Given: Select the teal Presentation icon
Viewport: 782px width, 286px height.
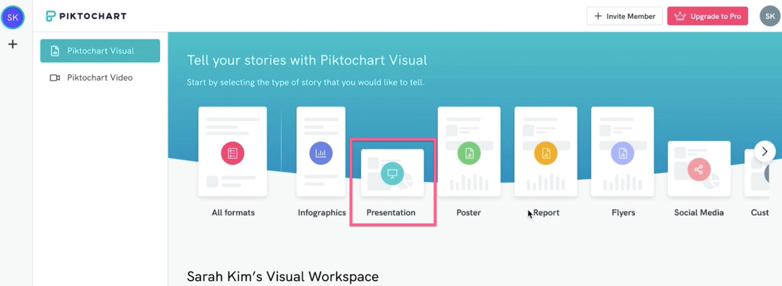Looking at the screenshot, I should coord(392,173).
